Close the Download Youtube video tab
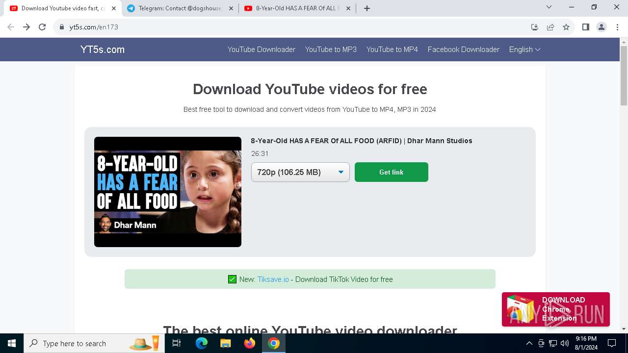Screen dimensions: 628x353 [x=114, y=8]
